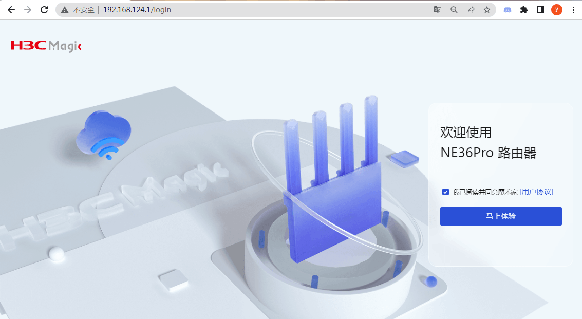Click the H3C Magic logo
The height and width of the screenshot is (319, 582).
tap(46, 46)
